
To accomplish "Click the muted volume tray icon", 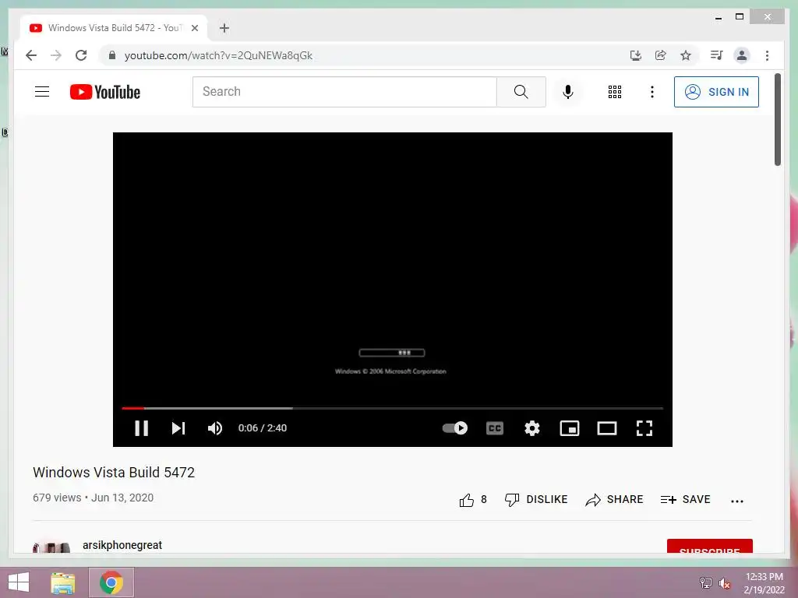I will coord(725,583).
